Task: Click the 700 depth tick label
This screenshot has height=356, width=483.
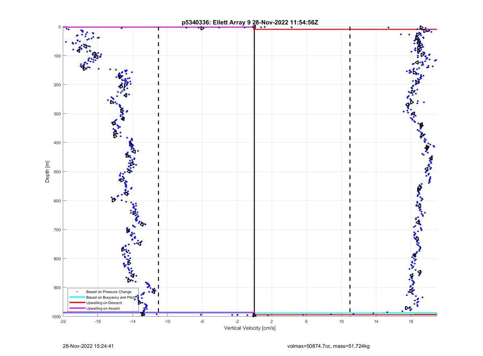Action: click(x=57, y=230)
